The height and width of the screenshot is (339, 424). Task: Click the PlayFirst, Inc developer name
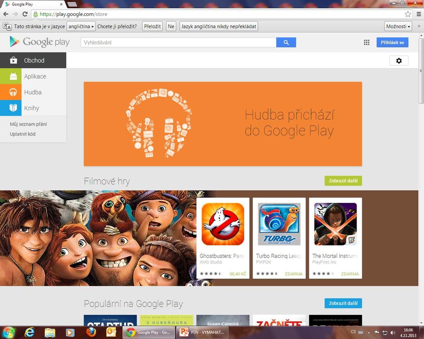[324, 262]
